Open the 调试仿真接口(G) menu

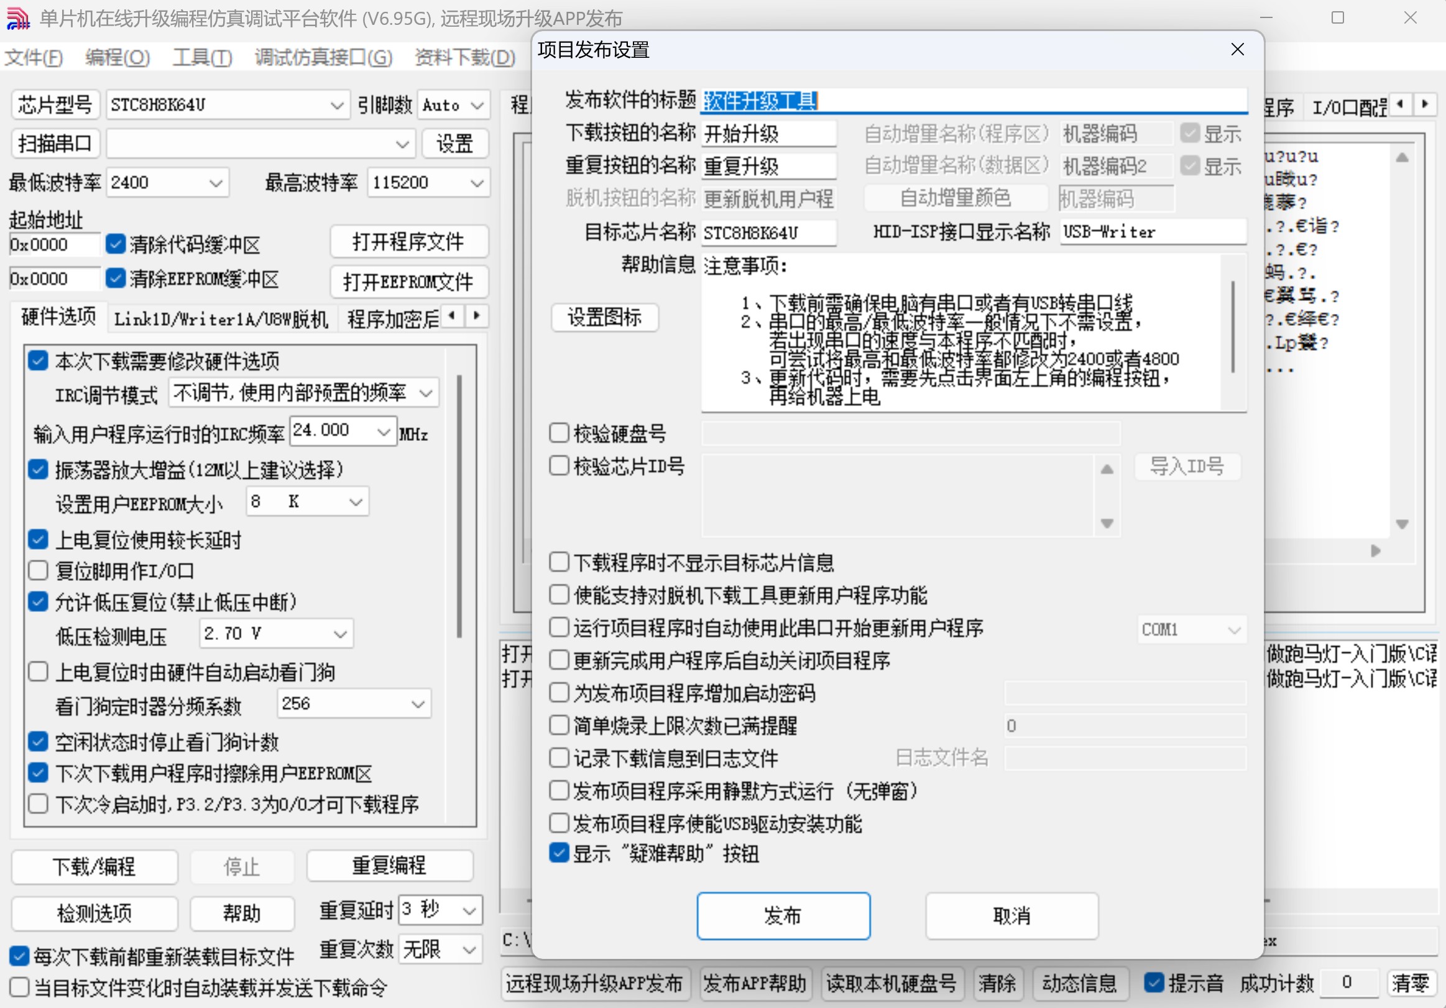point(324,57)
